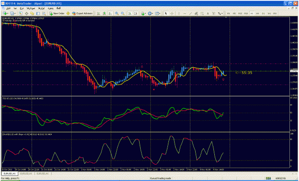Switch timeframe to M5
This screenshot has width=299, height=181.
234,13
